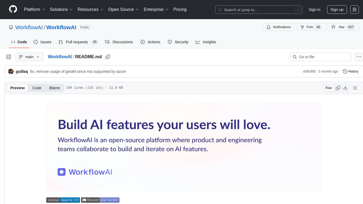Download the raw file
Screen dimensions: 363x204
tap(345, 88)
